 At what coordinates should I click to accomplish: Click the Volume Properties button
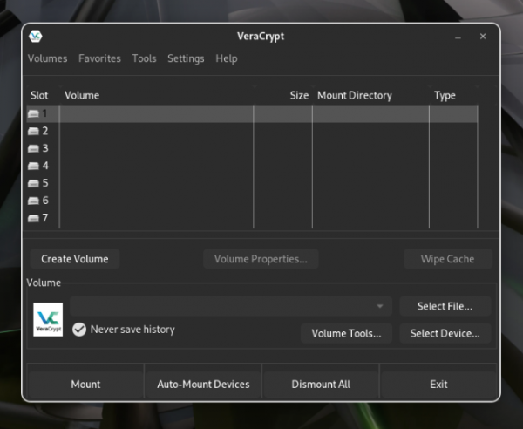pos(261,259)
